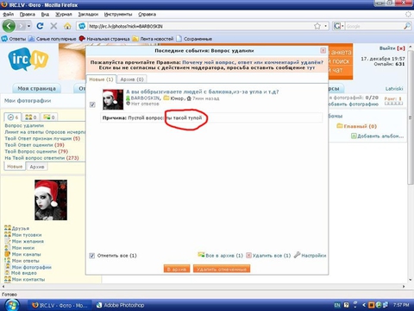
Task: Switch language to Latviski
Action: [x=394, y=88]
